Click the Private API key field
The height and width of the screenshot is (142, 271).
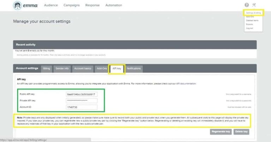(82, 101)
